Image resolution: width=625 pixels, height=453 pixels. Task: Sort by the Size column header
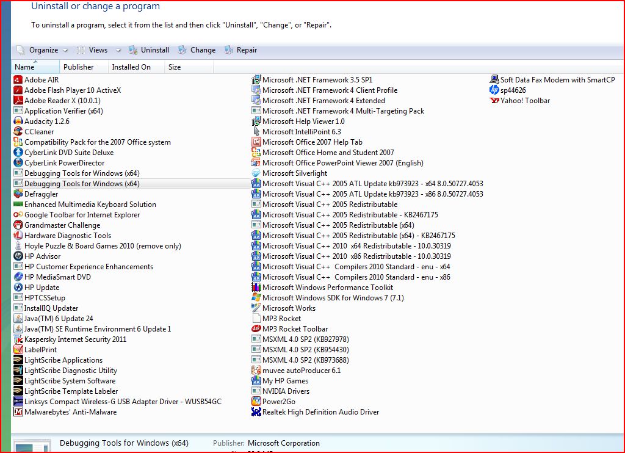click(189, 67)
